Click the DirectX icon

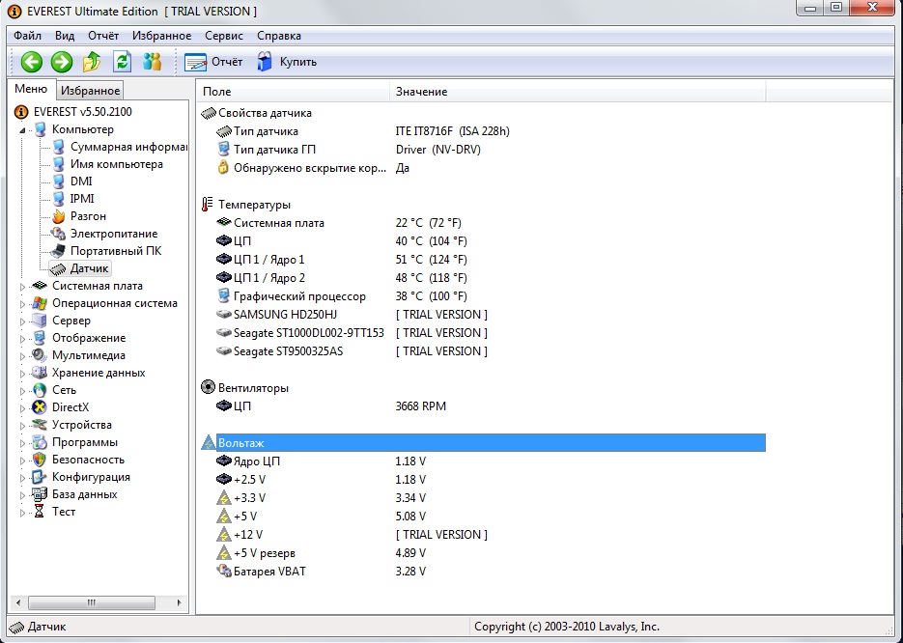click(40, 407)
